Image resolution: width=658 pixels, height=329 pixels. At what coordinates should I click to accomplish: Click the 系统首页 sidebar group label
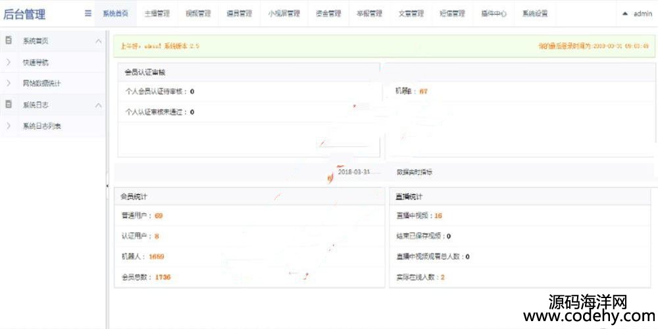click(36, 41)
